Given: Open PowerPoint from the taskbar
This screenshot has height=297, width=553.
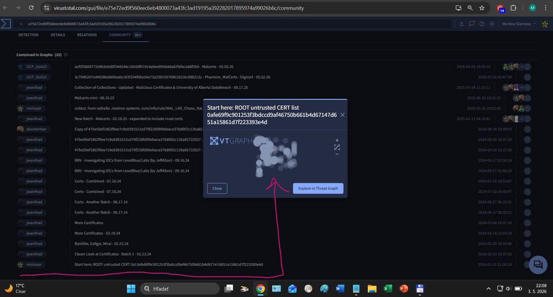Looking at the screenshot, I should 404,289.
